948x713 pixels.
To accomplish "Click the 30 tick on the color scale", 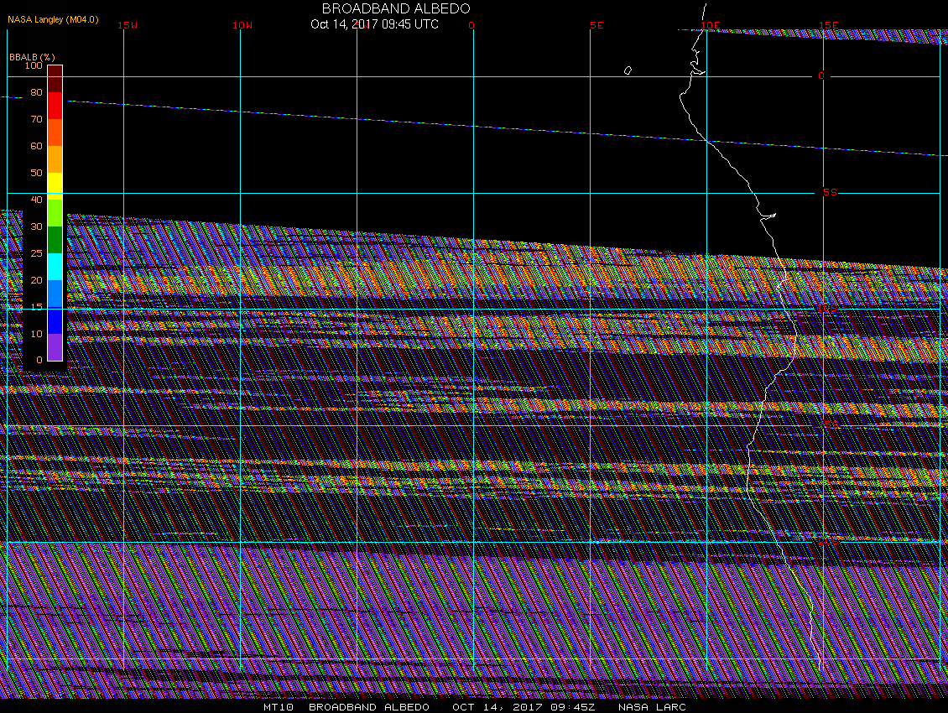I will (x=36, y=226).
